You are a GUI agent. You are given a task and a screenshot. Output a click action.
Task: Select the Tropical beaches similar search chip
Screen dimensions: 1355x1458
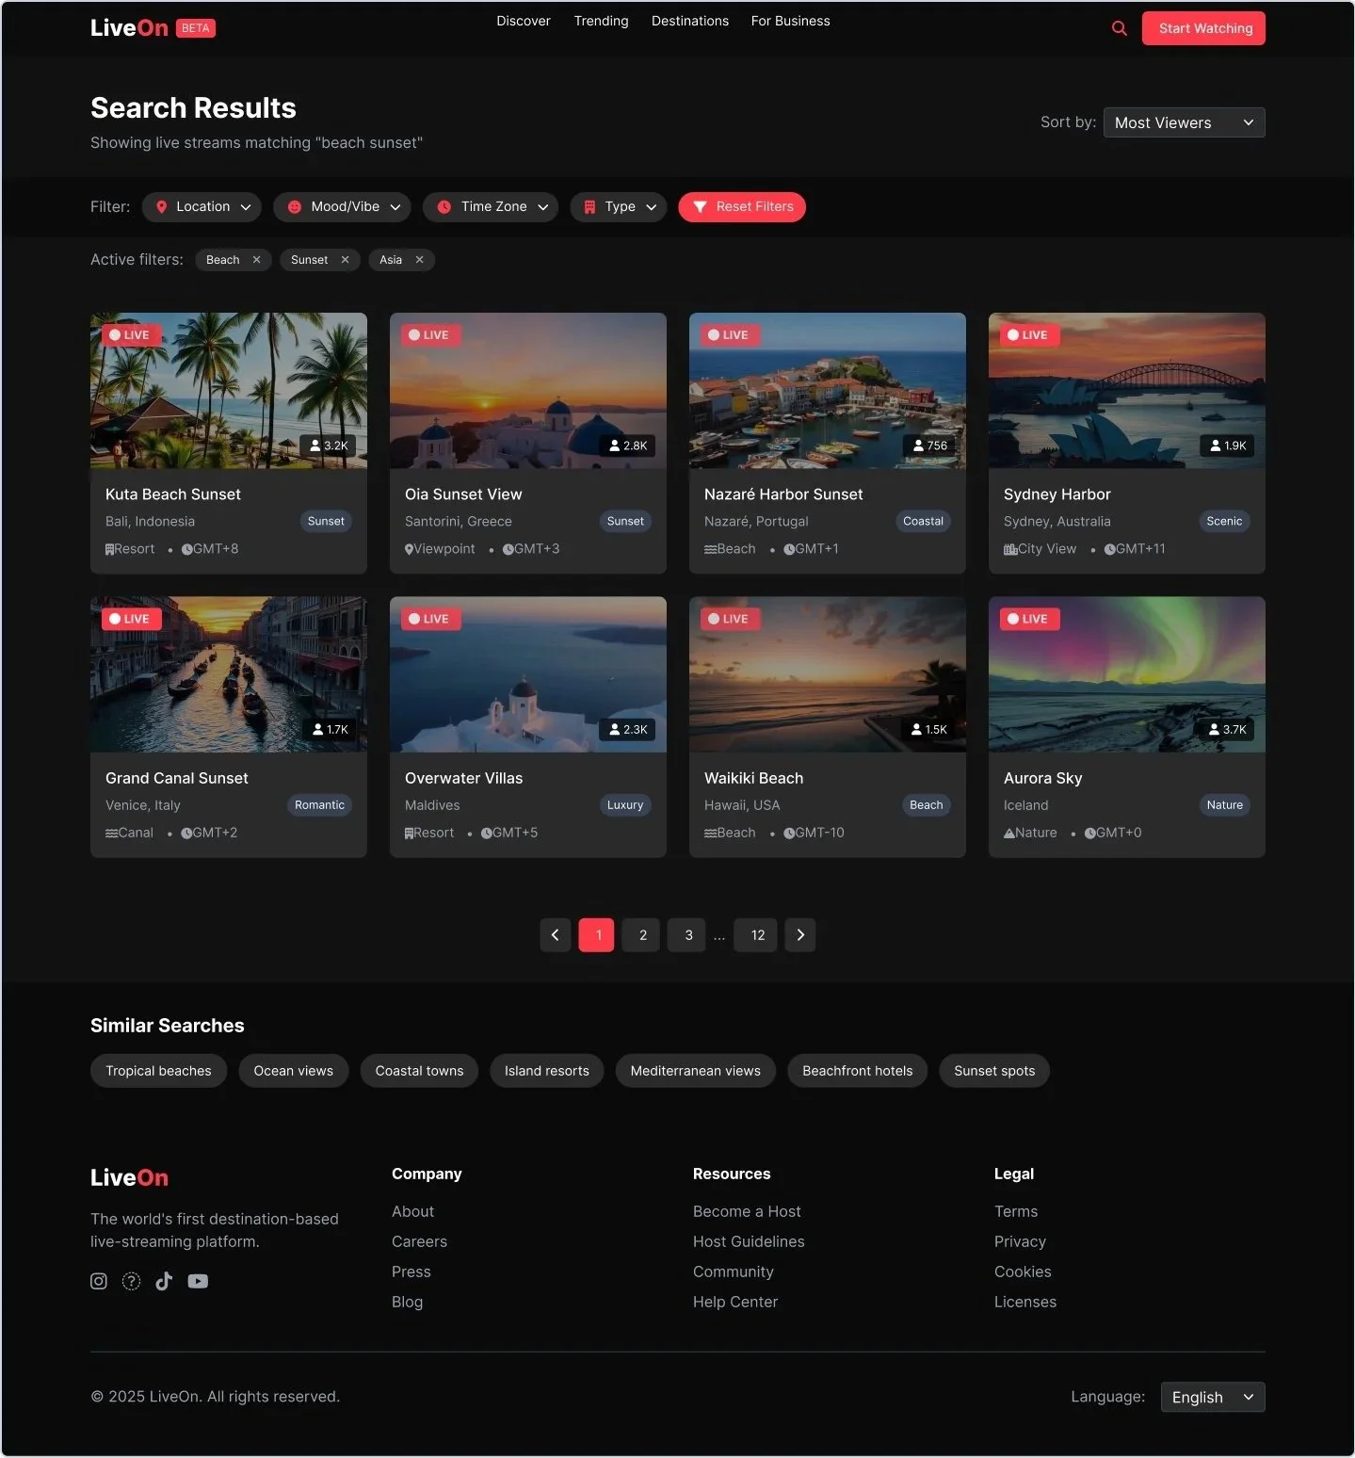click(x=158, y=1071)
